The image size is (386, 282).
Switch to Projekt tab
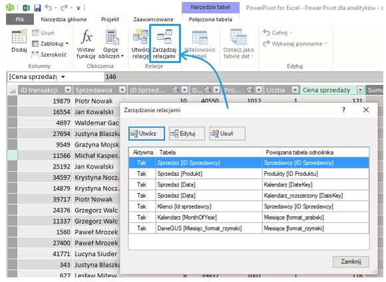click(x=110, y=19)
